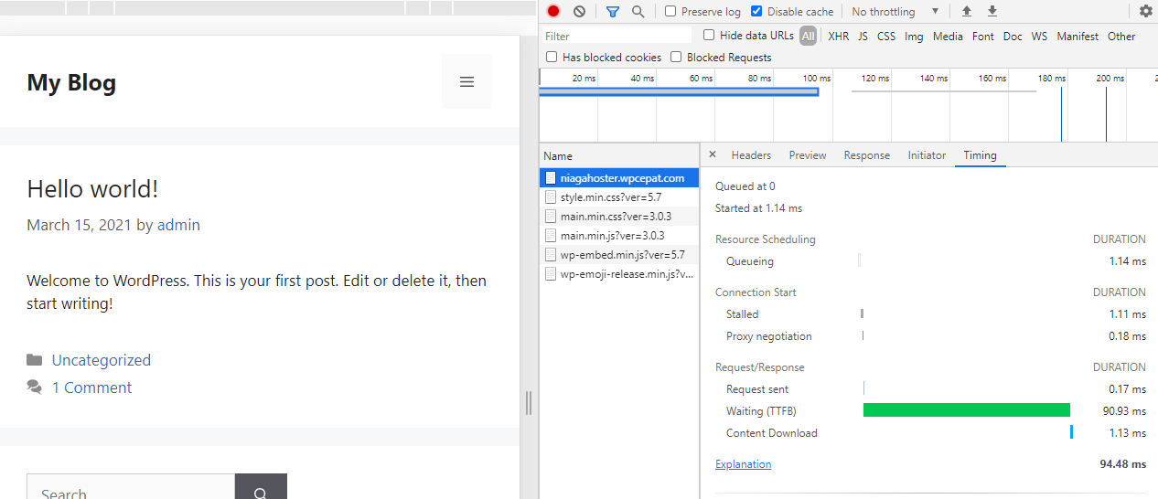Open the blog hamburger menu
Screen dimensions: 1158x499
[466, 81]
